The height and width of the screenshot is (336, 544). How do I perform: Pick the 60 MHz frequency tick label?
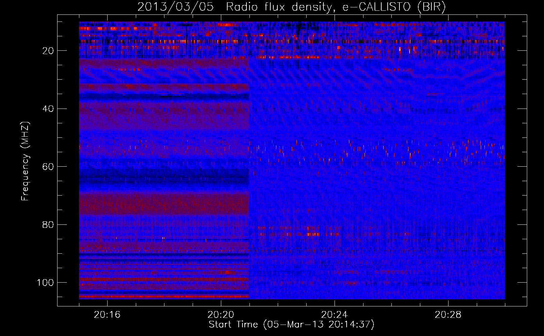pyautogui.click(x=48, y=167)
